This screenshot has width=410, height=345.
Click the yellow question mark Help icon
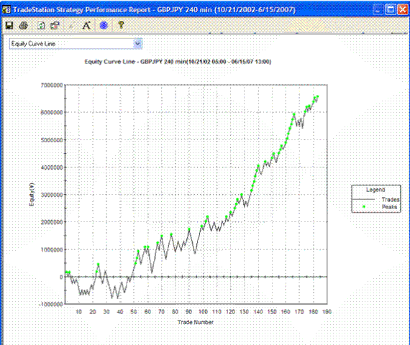coord(121,25)
